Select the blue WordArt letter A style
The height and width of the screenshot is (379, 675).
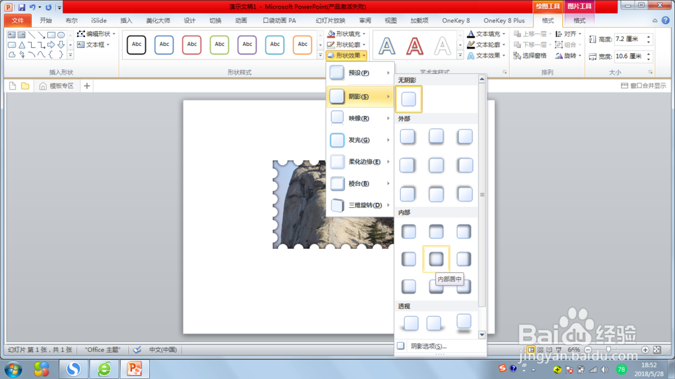coord(387,46)
